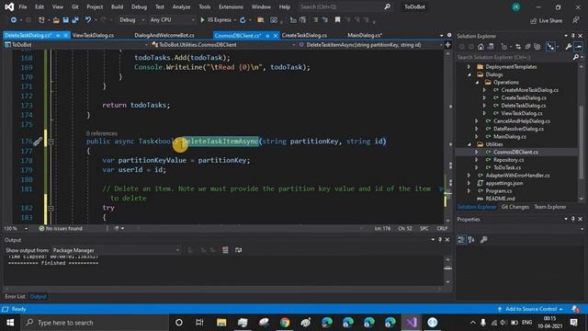Toggle the pin on DeleteTaskDialog.cs tab
Image resolution: width=588 pixels, height=331 pixels.
[58, 35]
